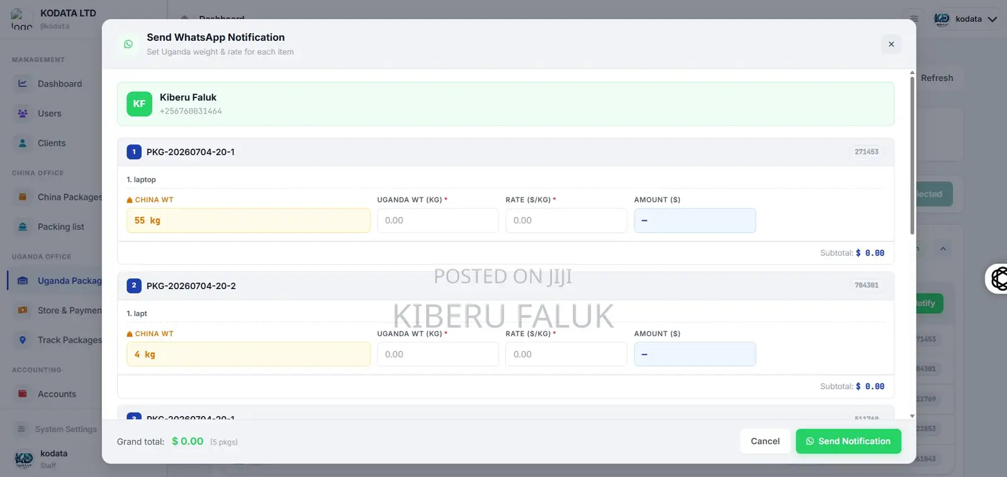Click the Store & Payments money icon
This screenshot has height=477, width=1007.
click(x=23, y=310)
